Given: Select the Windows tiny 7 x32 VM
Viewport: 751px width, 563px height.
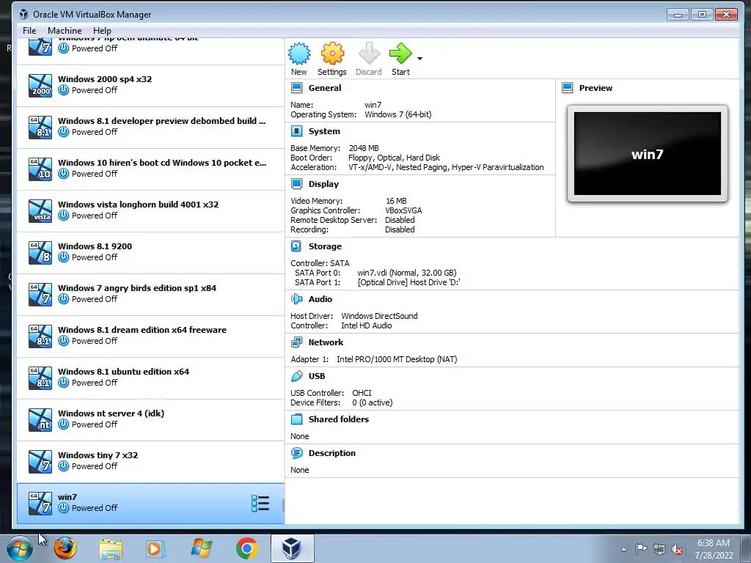Looking at the screenshot, I should coord(150,461).
